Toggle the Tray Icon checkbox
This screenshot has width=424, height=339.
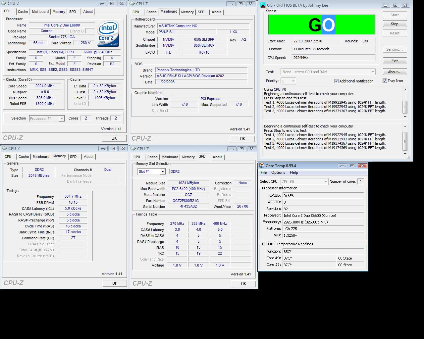click(385, 81)
